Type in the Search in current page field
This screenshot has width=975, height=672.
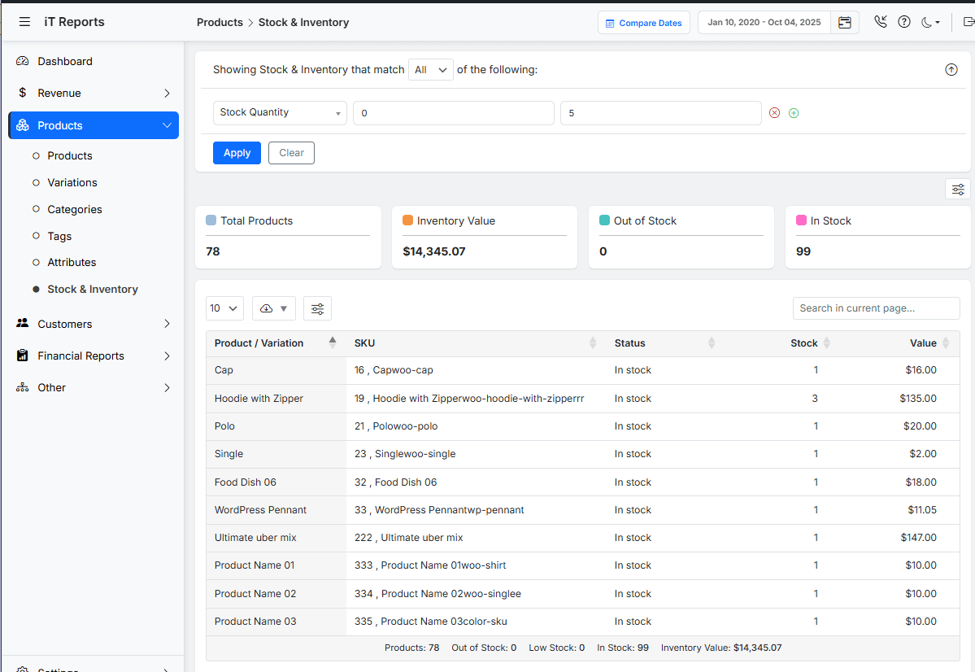pos(876,308)
